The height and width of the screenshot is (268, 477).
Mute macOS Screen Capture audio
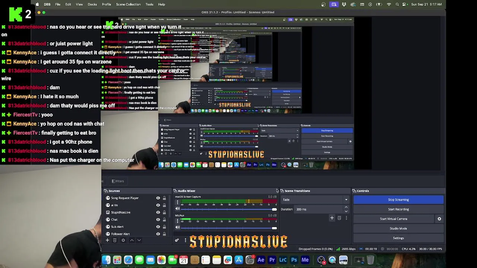(177, 209)
